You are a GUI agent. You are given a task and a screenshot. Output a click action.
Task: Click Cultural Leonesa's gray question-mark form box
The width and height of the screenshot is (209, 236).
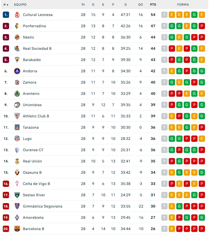point(164,15)
